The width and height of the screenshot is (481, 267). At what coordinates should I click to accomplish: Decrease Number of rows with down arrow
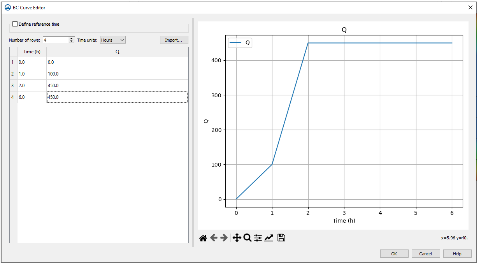coord(72,41)
